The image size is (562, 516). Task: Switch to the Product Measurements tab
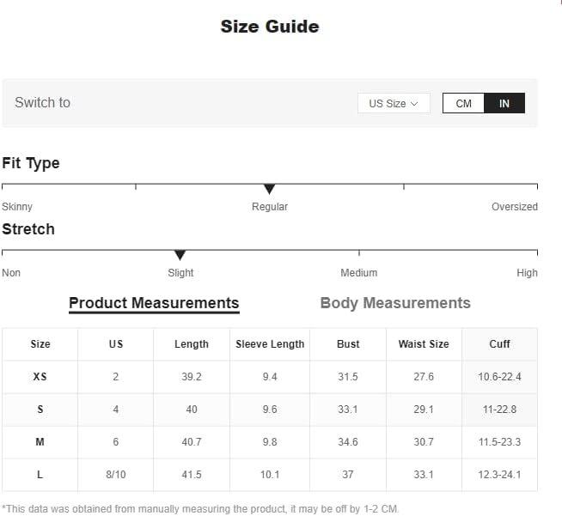pos(154,303)
